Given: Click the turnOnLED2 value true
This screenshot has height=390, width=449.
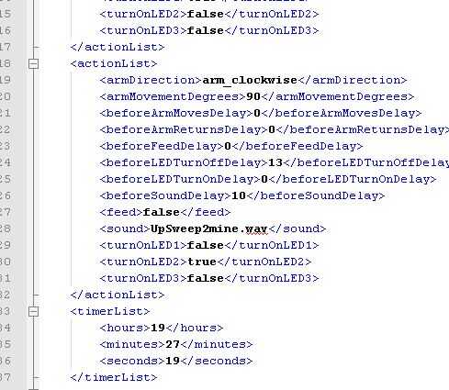Looking at the screenshot, I should pyautogui.click(x=202, y=262).
